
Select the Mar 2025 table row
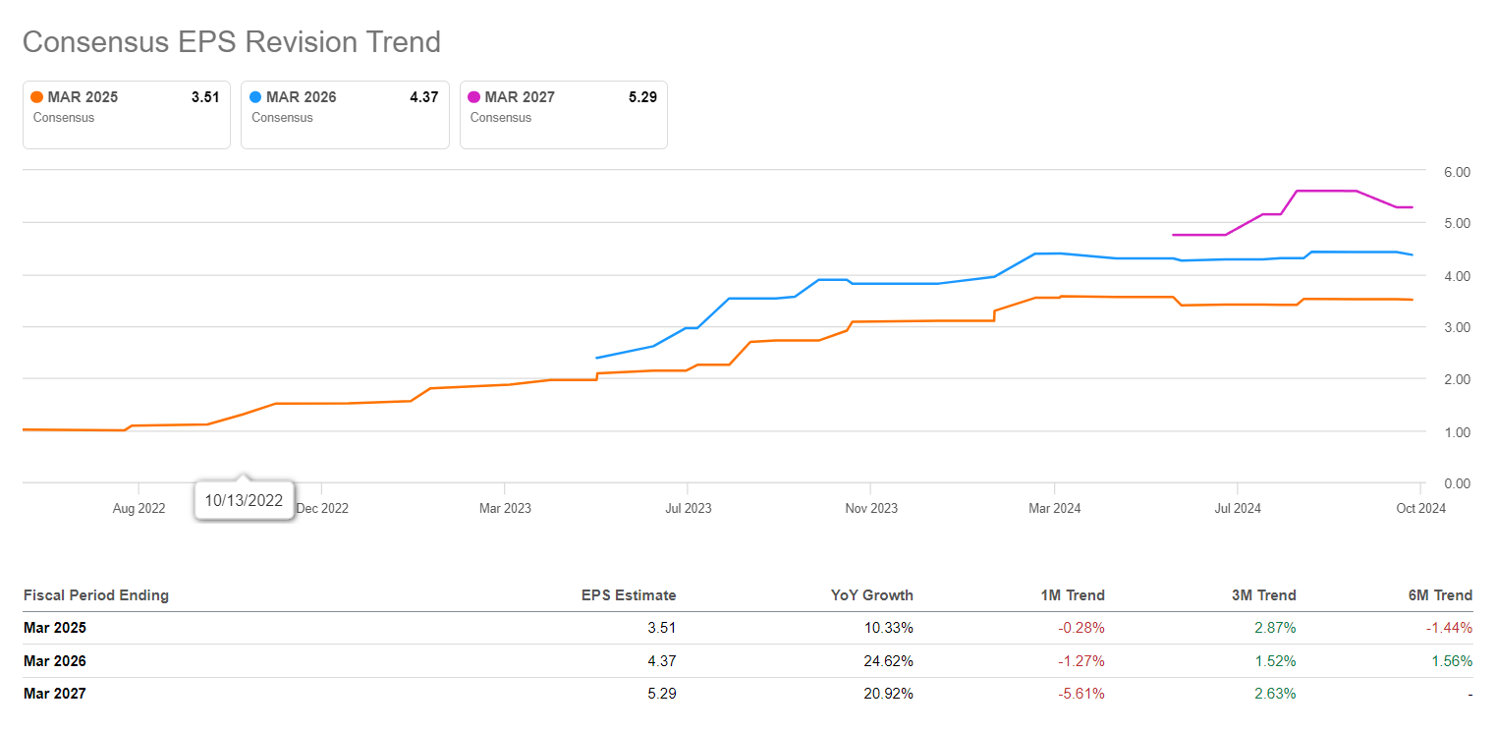(54, 628)
